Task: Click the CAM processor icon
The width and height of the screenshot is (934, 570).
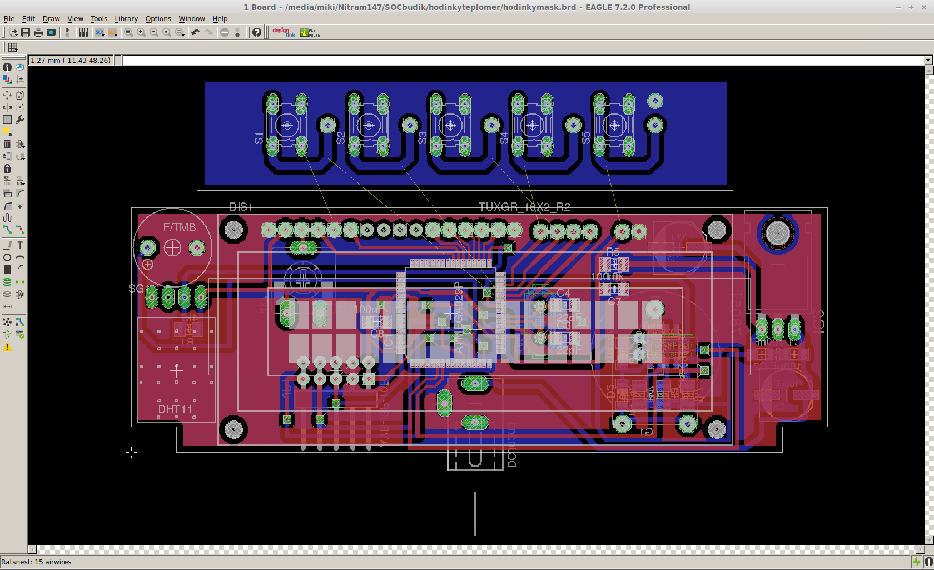Action: click(x=51, y=32)
